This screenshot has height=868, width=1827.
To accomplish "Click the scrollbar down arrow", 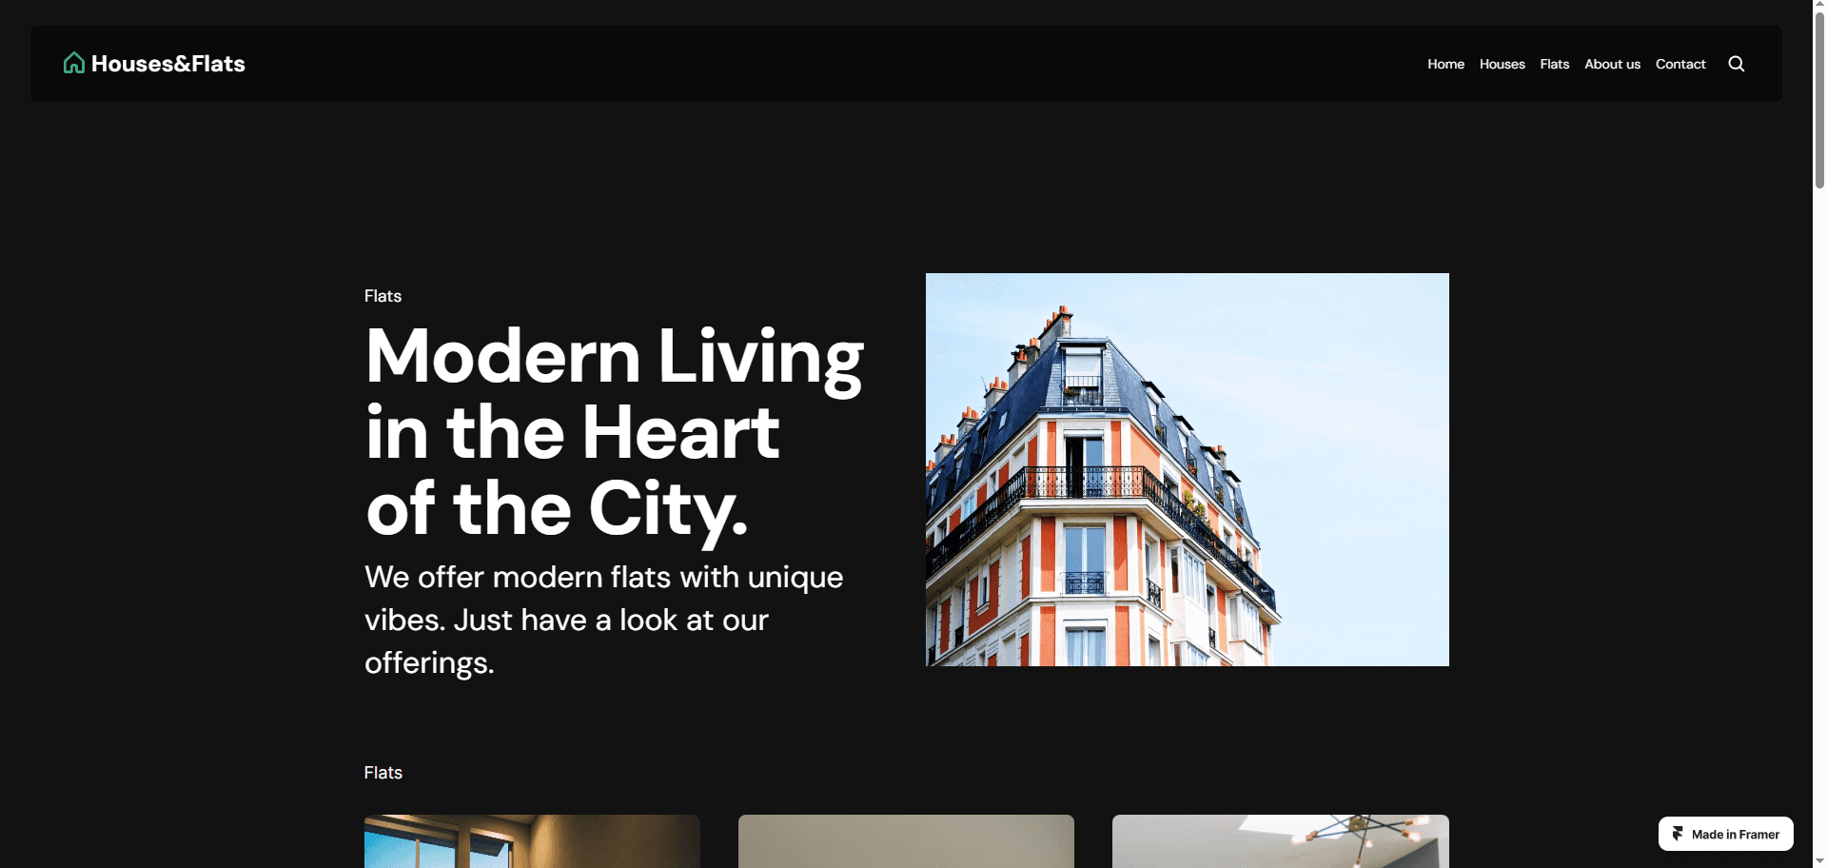I will (1819, 860).
